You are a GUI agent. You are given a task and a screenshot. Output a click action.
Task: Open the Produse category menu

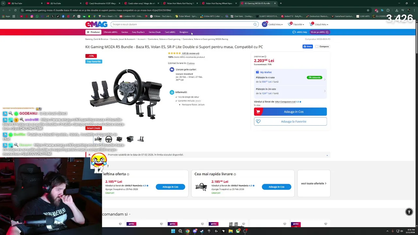coord(93,32)
